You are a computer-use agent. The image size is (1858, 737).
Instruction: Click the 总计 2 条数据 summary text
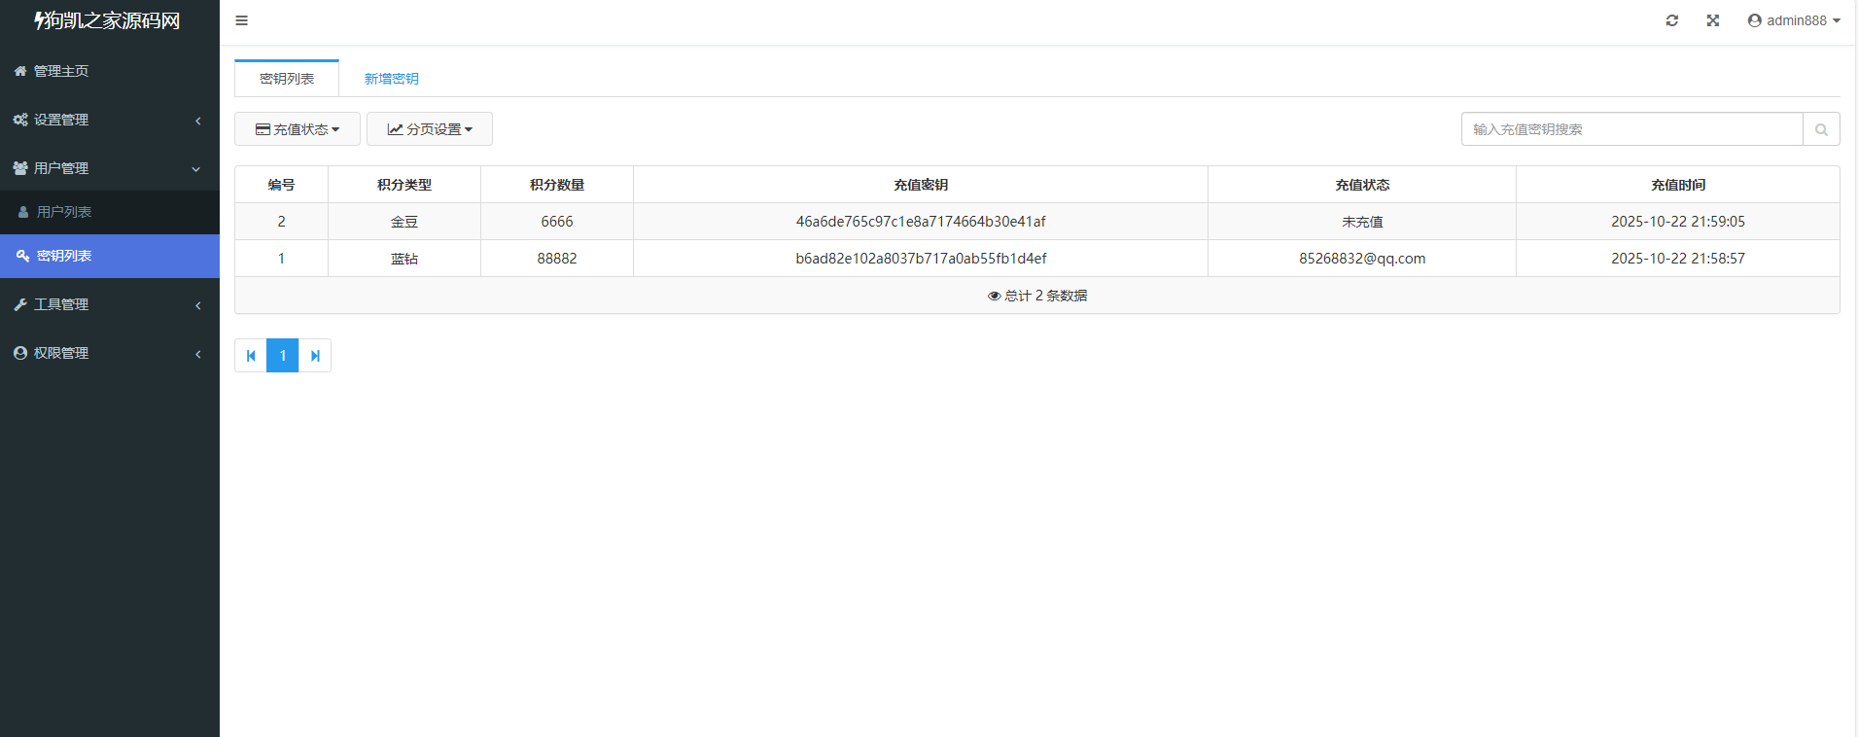1037,296
